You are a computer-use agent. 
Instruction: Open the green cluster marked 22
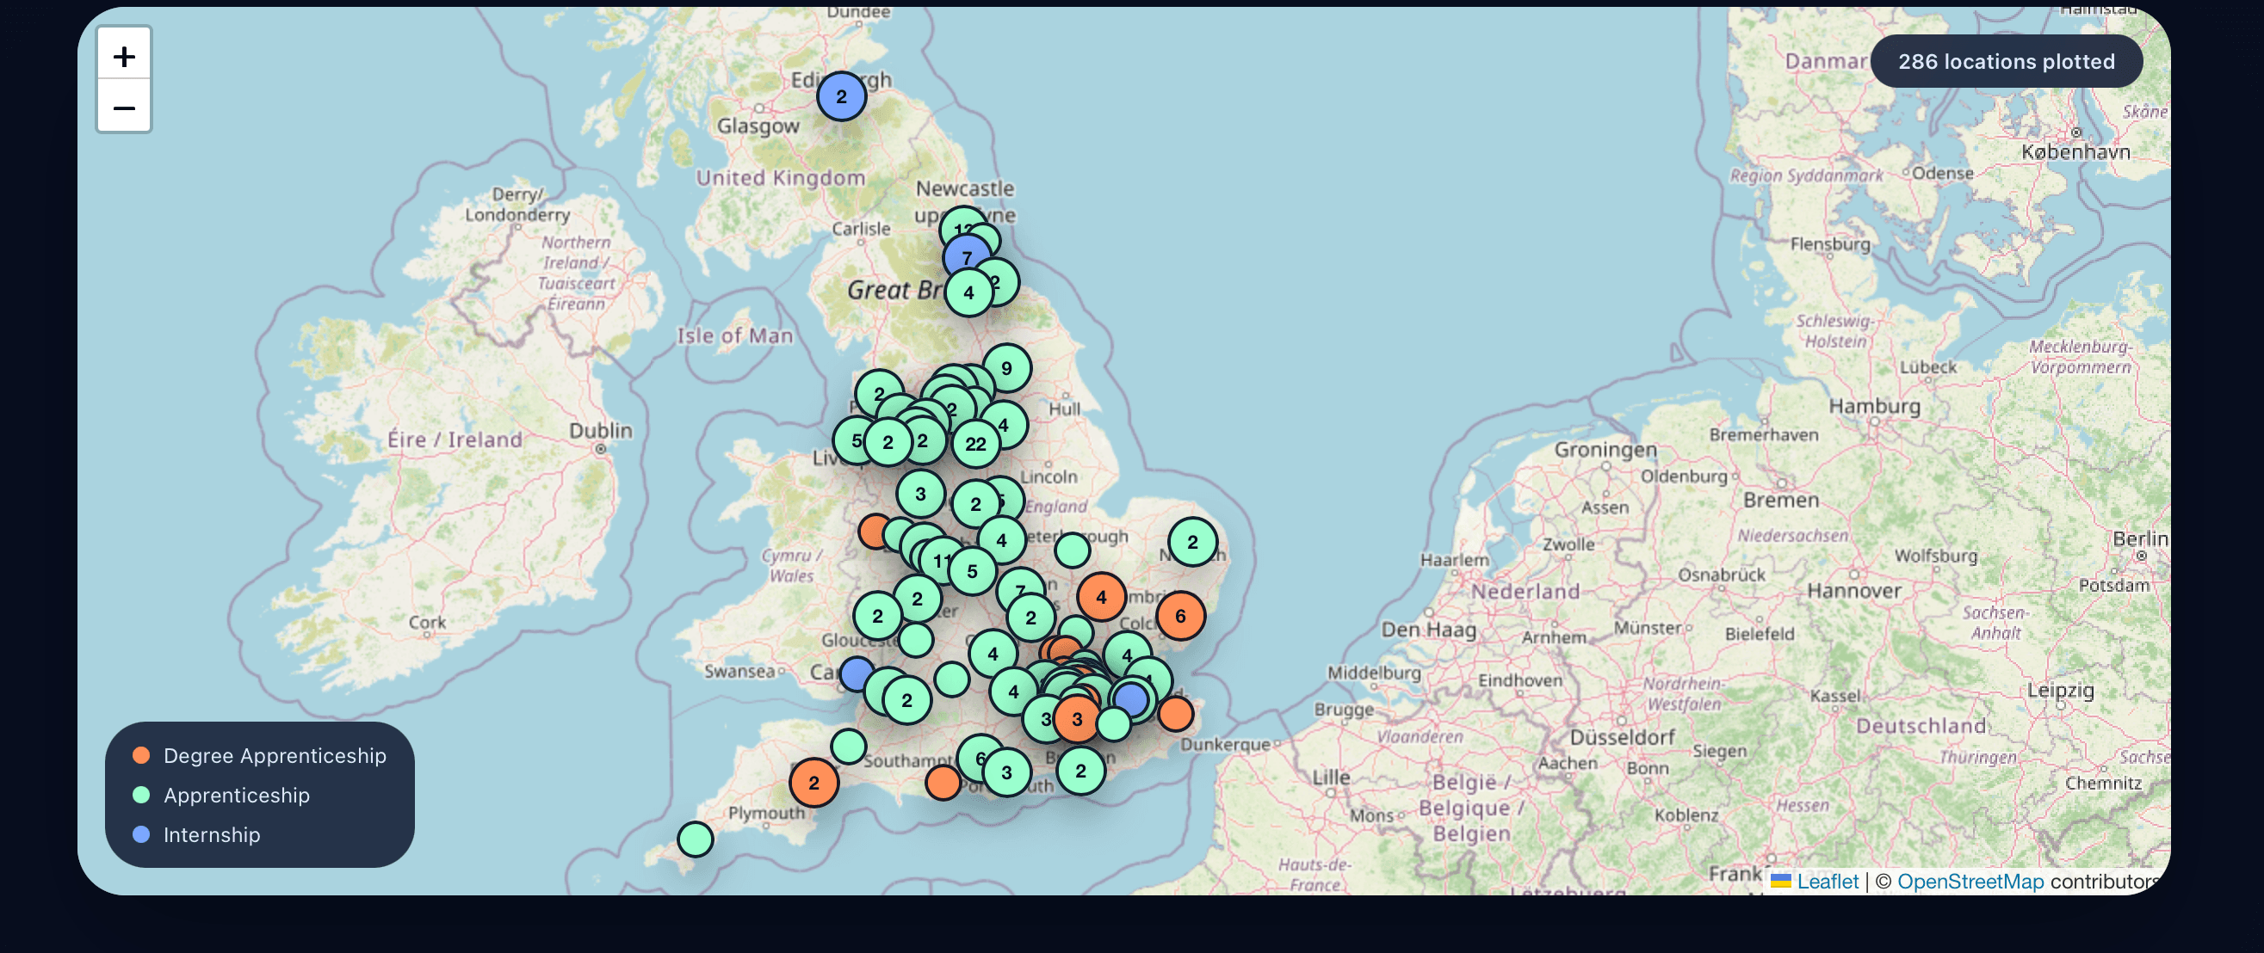975,444
